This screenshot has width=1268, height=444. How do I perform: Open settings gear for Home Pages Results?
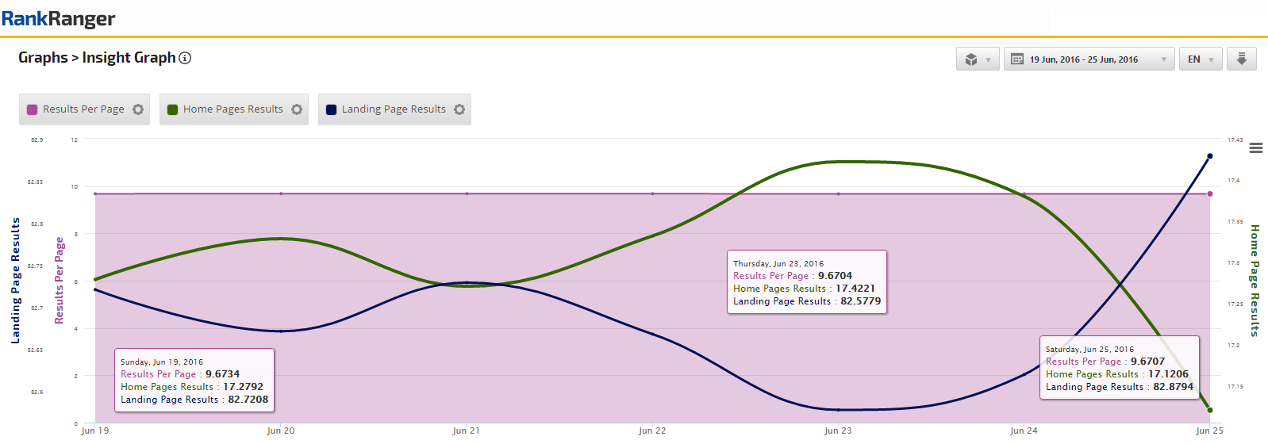[297, 109]
